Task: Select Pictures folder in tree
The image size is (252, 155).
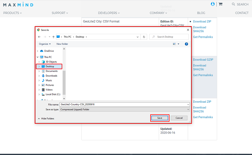Action: pyautogui.click(x=50, y=85)
